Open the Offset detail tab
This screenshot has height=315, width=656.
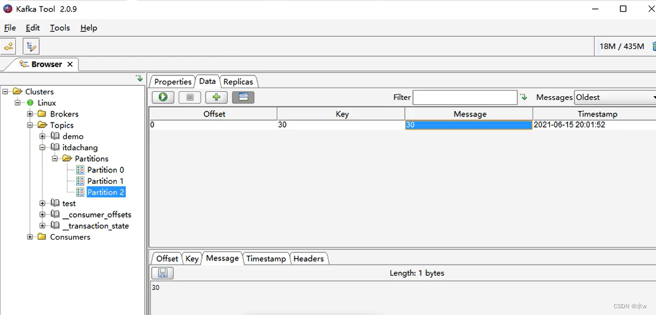point(167,259)
